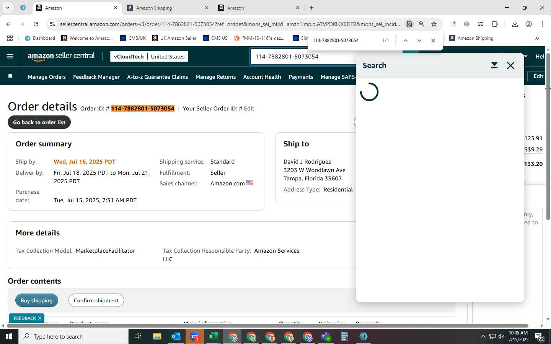This screenshot has width=551, height=344.
Task: Open the Chrome three-dot menu
Action: coord(543,24)
